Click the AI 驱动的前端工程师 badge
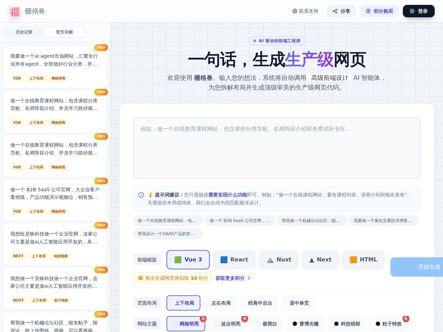443x332 pixels. pos(277,41)
